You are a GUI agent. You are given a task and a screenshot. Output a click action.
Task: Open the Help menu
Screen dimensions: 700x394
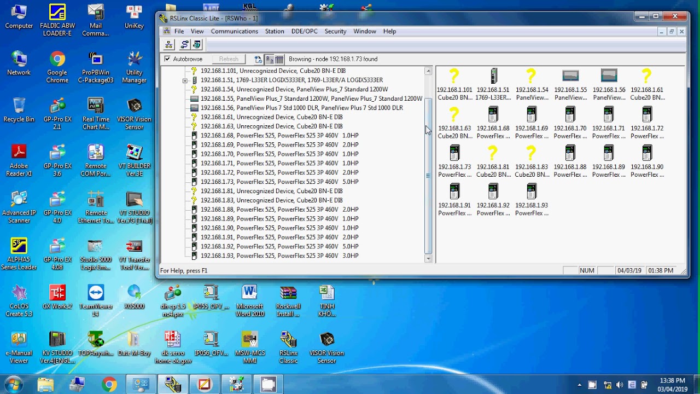click(x=389, y=31)
